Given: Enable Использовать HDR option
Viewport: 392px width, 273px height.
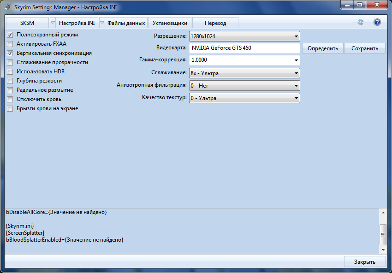Looking at the screenshot, I should 10,71.
